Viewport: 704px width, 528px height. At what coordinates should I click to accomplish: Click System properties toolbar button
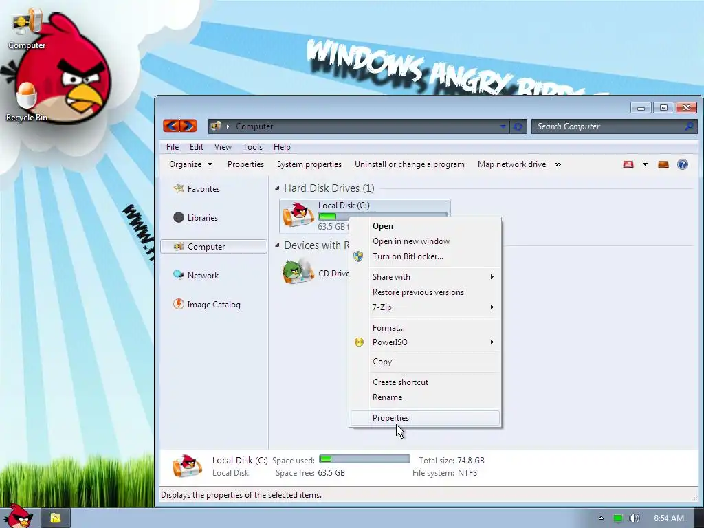pos(309,164)
